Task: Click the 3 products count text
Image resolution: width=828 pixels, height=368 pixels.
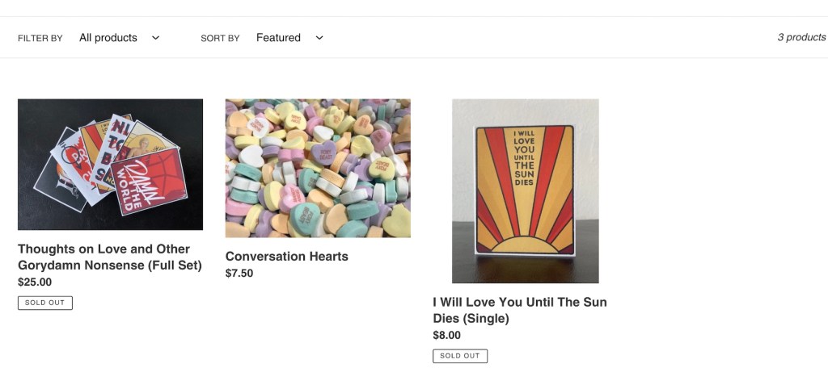Action: click(801, 38)
